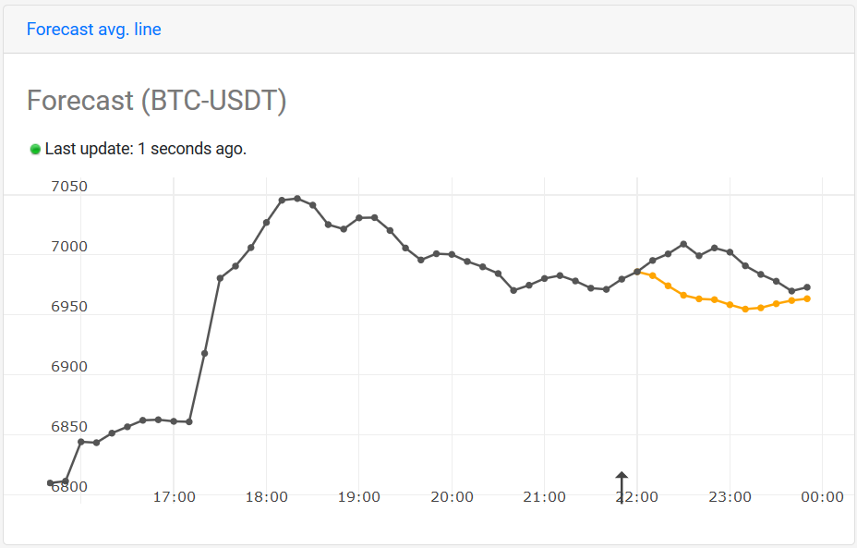The height and width of the screenshot is (548, 857).
Task: Click the 6950 price axis label
Action: (x=69, y=307)
